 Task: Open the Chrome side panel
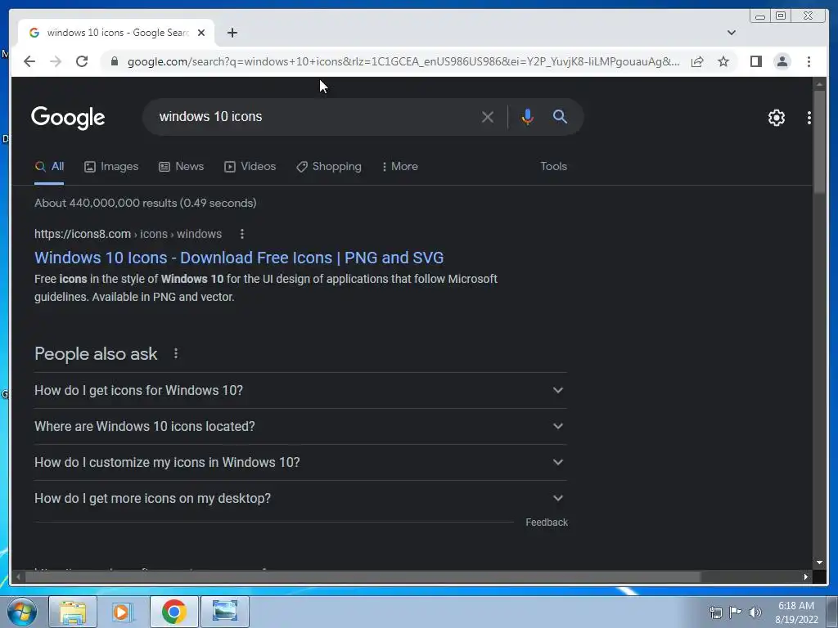point(755,61)
